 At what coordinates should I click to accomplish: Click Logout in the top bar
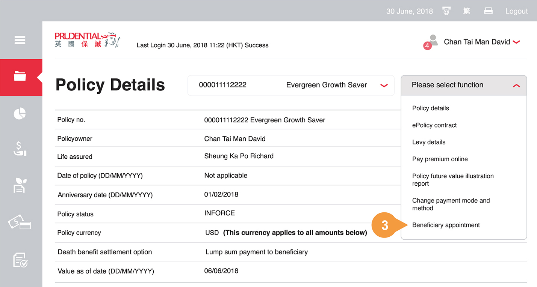(x=516, y=11)
